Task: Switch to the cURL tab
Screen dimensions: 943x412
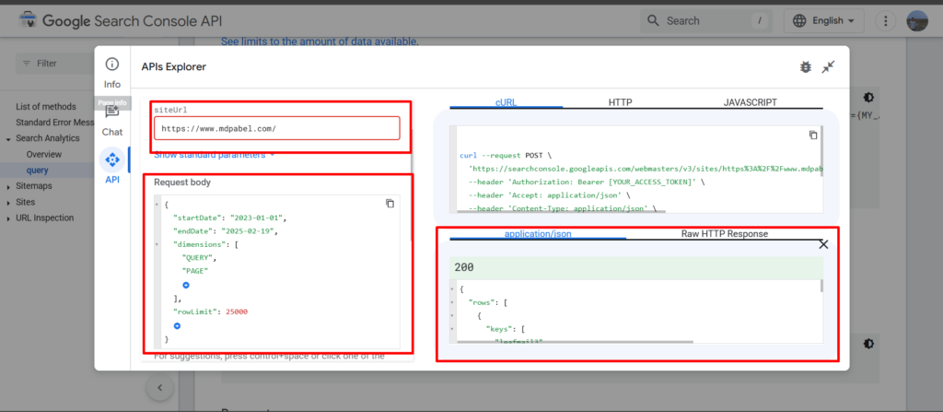Action: pyautogui.click(x=506, y=102)
